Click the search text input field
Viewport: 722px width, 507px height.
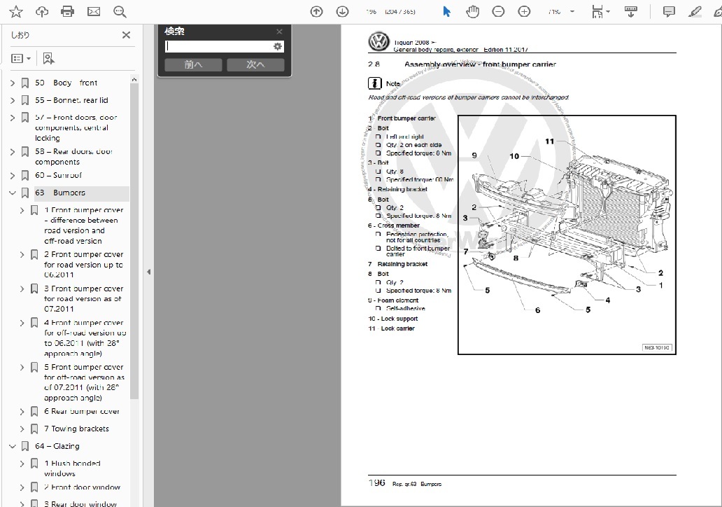click(x=218, y=46)
